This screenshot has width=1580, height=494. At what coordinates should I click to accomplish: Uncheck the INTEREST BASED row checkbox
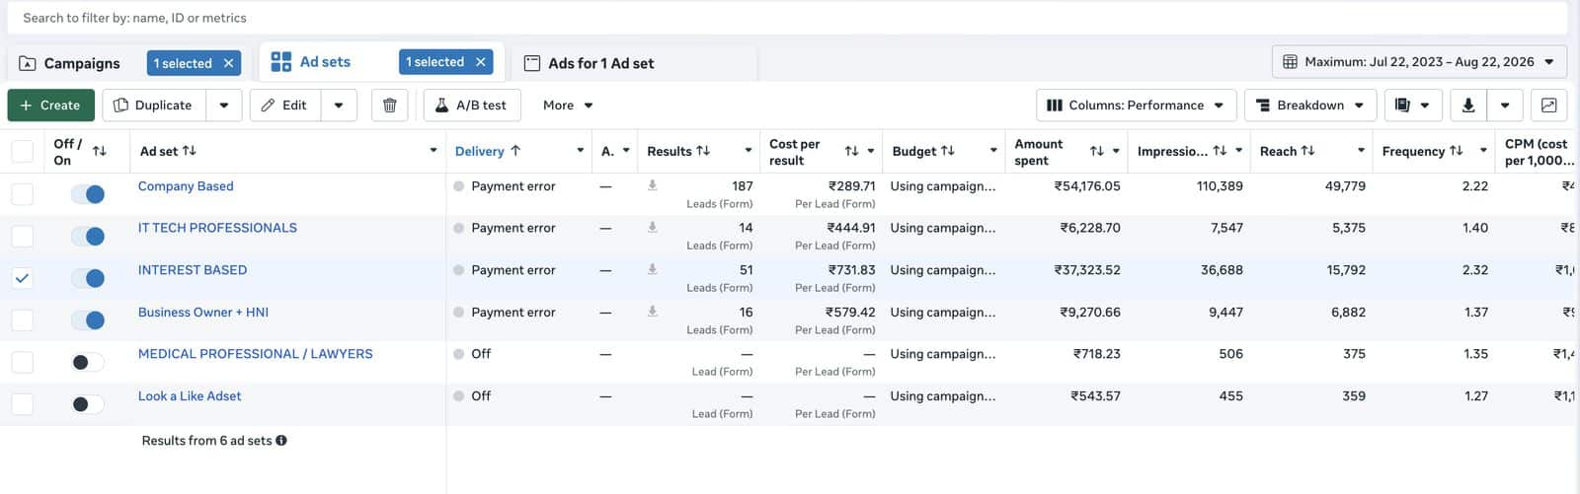(x=22, y=278)
